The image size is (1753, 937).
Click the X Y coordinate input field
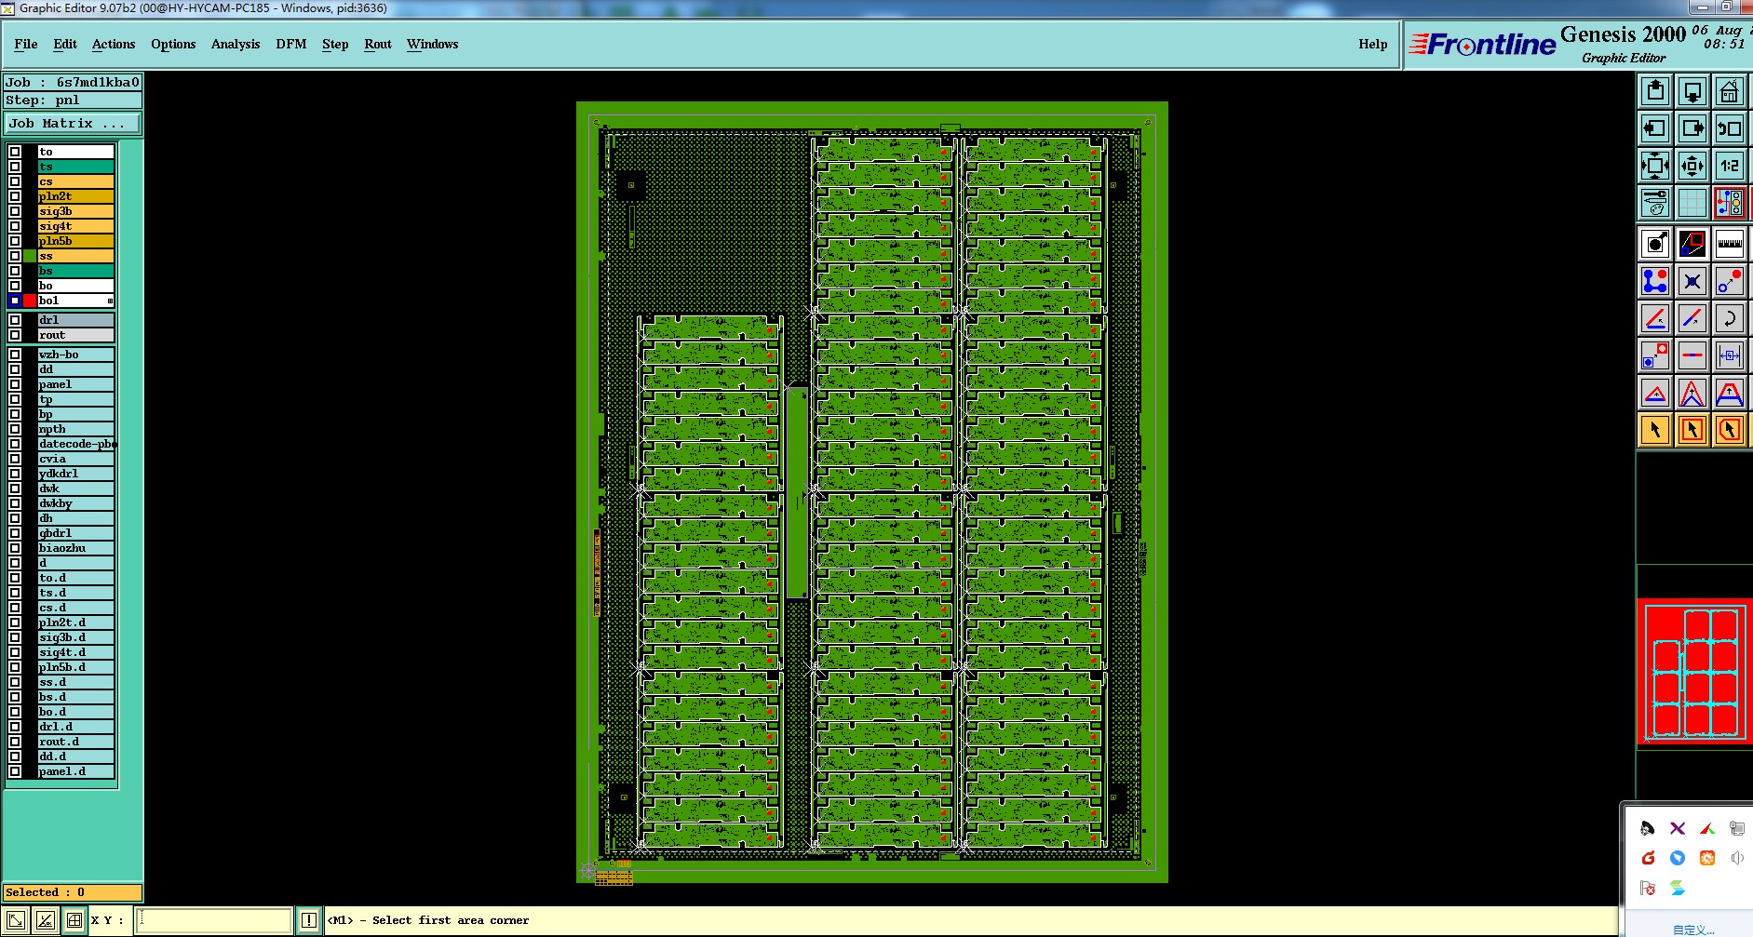[x=214, y=920]
